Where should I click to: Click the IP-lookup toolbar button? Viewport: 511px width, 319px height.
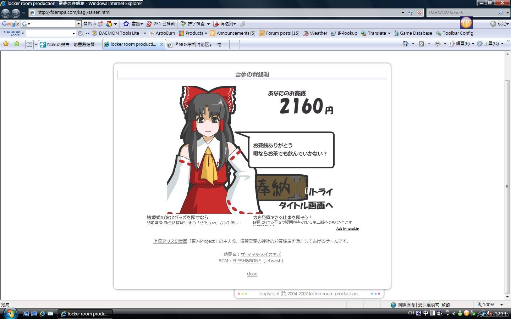click(x=344, y=33)
